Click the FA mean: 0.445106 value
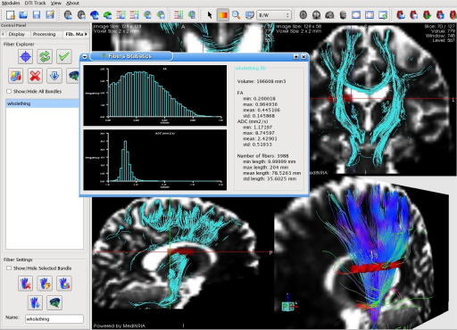 tap(262, 110)
